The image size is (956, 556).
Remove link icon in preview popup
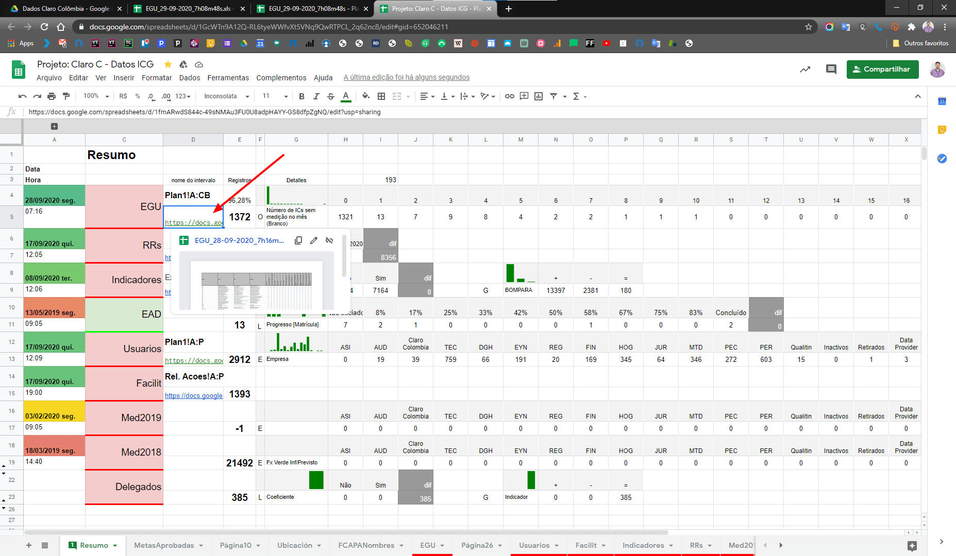click(329, 240)
